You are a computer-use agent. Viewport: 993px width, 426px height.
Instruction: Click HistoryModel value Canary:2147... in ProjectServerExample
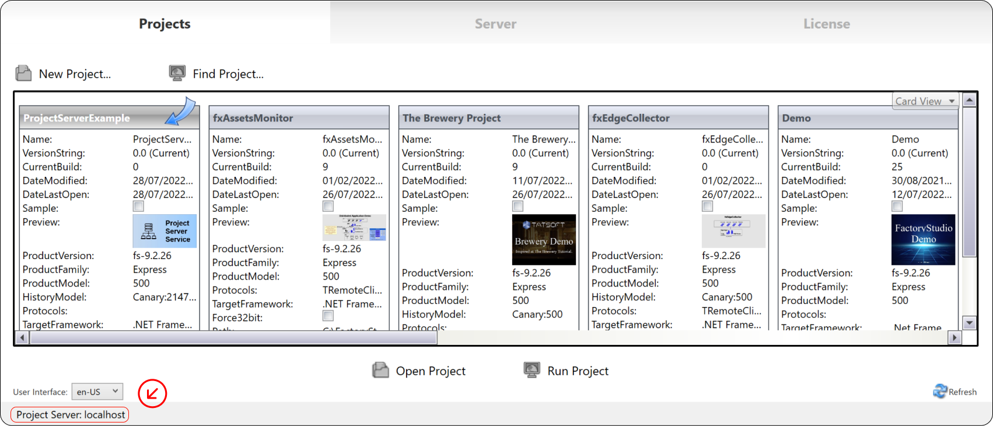point(165,297)
